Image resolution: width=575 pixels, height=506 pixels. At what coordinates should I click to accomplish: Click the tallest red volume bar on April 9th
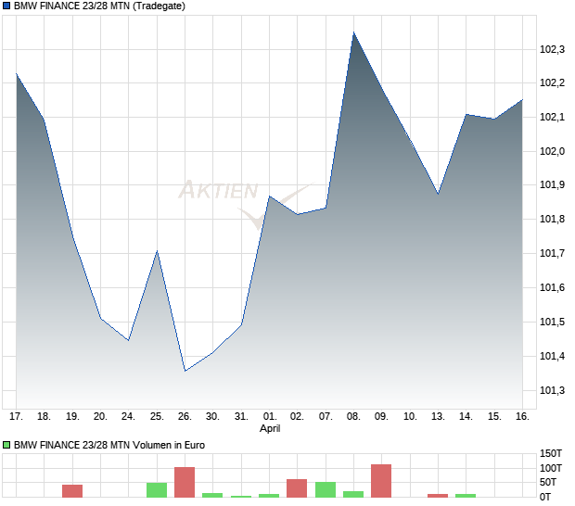381,481
